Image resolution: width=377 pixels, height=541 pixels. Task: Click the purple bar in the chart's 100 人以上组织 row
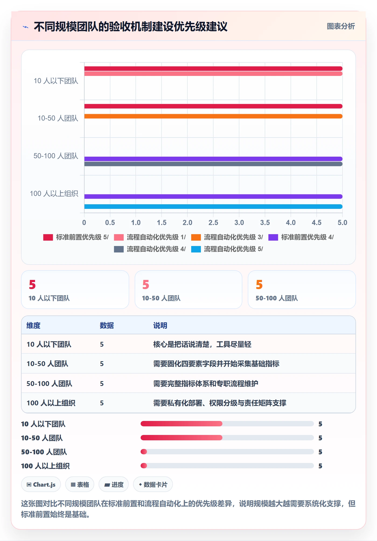tap(213, 196)
